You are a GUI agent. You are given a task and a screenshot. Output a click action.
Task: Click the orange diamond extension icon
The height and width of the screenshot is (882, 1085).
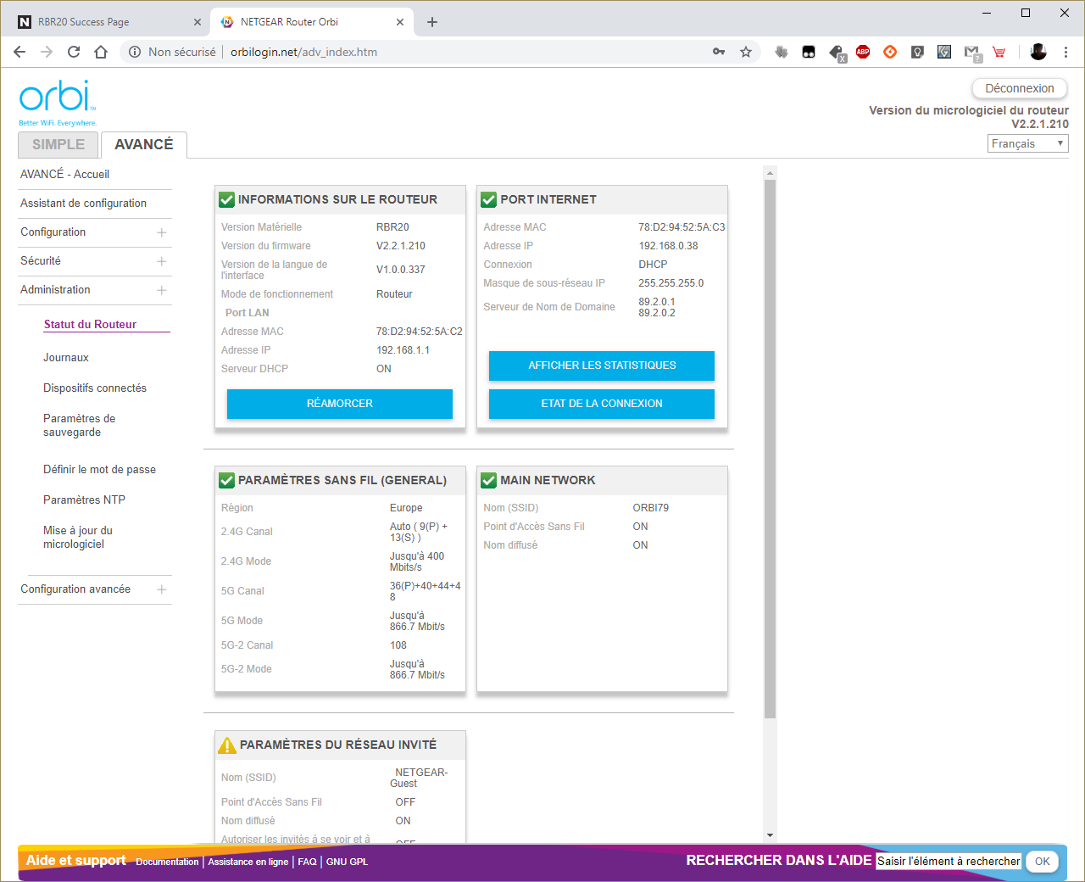(890, 52)
